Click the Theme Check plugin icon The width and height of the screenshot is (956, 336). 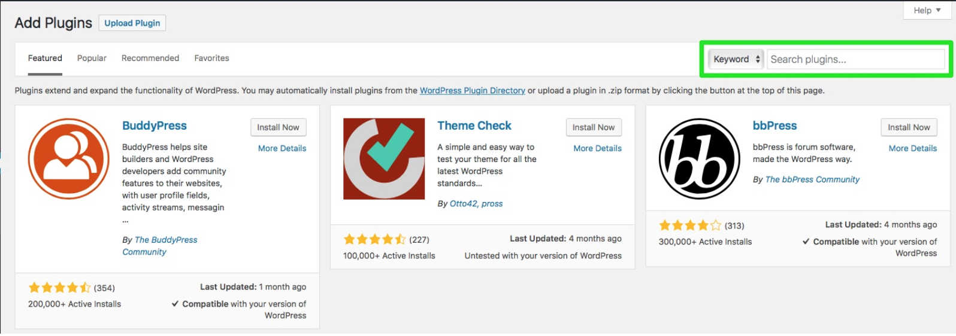384,158
